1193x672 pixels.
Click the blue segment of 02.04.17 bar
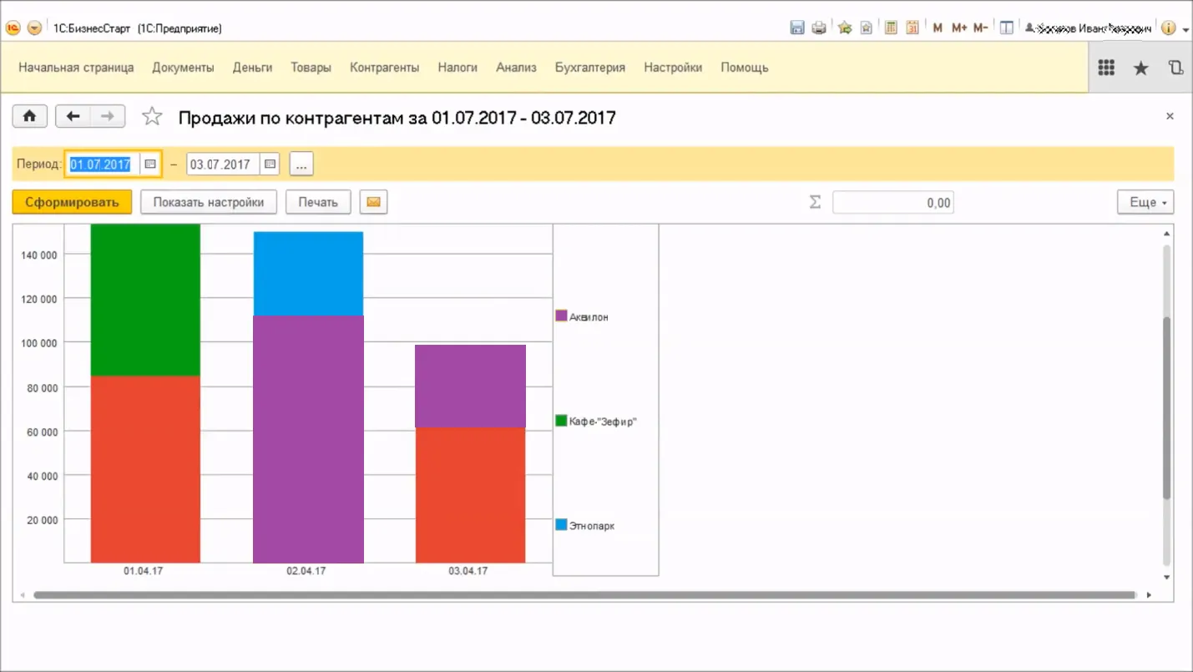pos(308,274)
